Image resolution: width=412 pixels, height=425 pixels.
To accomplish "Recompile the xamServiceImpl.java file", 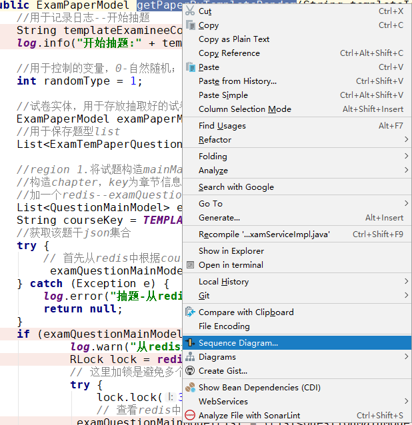I will tap(297, 234).
